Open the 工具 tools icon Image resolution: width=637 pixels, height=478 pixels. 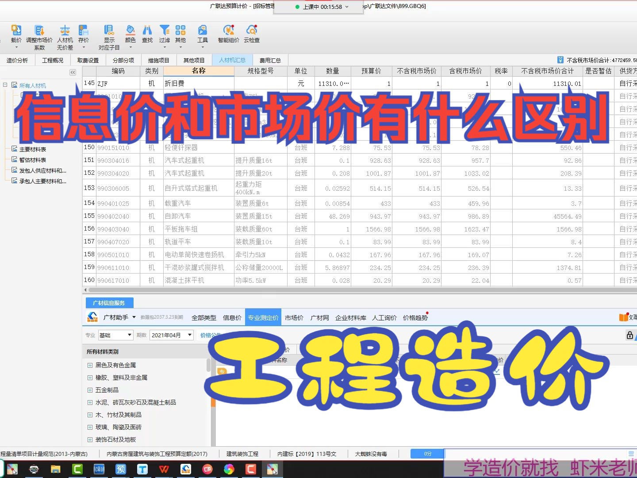[x=203, y=30]
